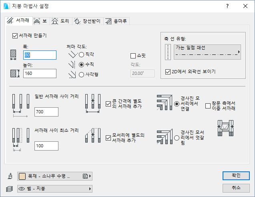This screenshot has width=255, height=197.
Task: Click the layer stack icon at bottom left
Action: 10,188
